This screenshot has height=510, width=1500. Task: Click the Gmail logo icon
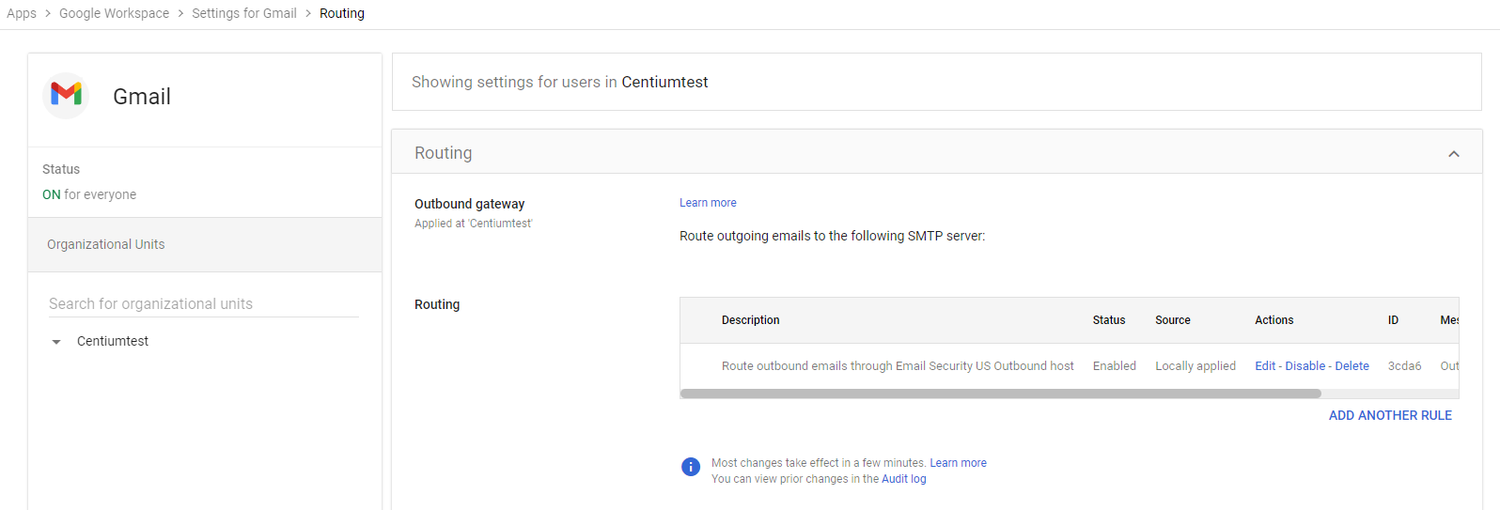(66, 95)
